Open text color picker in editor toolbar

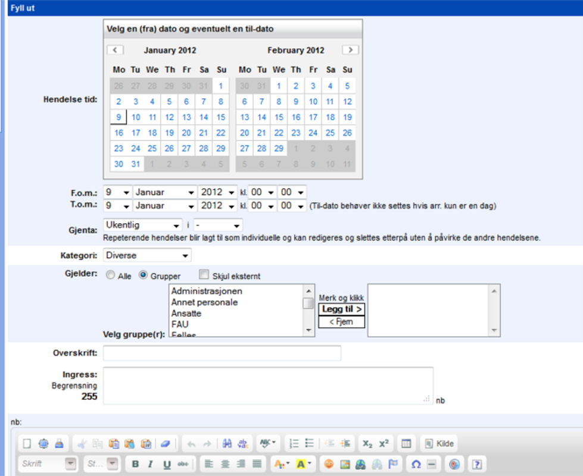point(282,464)
